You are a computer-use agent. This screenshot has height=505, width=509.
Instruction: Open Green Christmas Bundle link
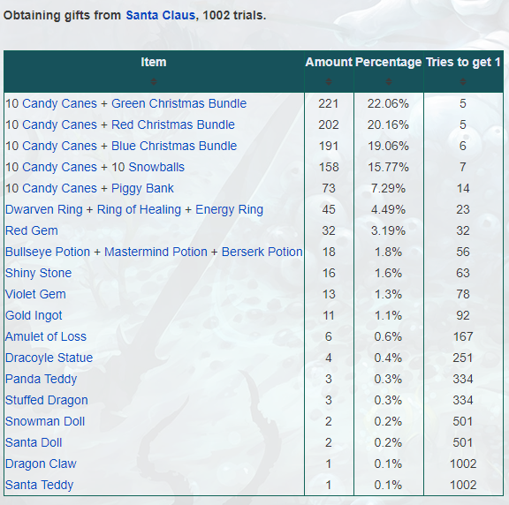[x=179, y=103]
